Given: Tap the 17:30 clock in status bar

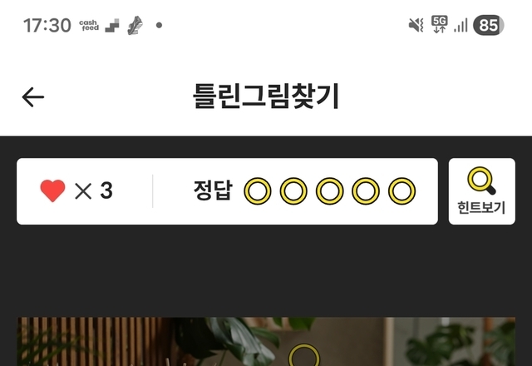Looking at the screenshot, I should (x=47, y=26).
